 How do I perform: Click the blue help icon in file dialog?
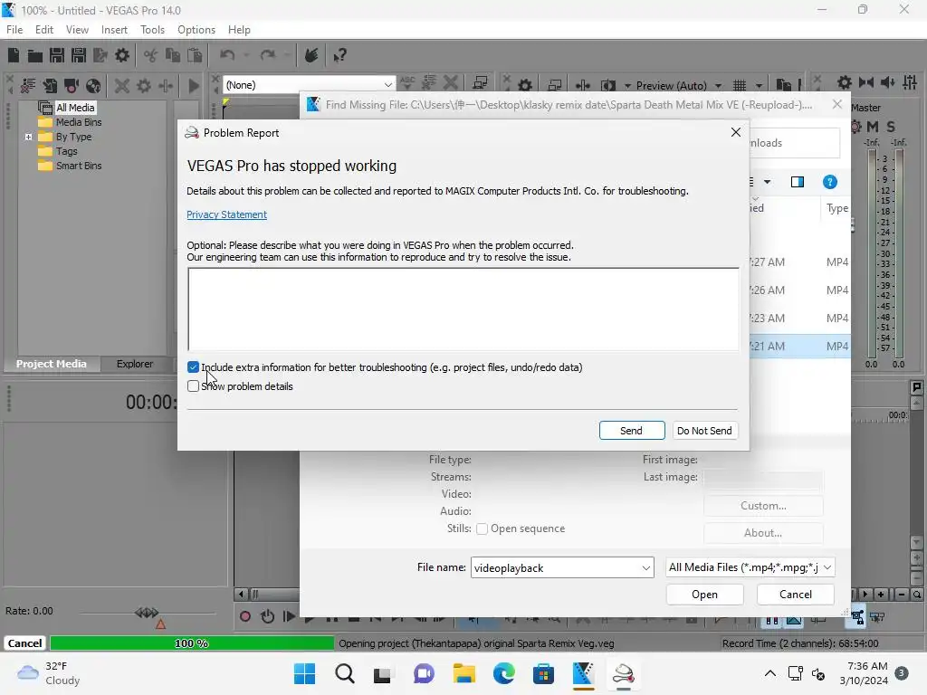(830, 182)
